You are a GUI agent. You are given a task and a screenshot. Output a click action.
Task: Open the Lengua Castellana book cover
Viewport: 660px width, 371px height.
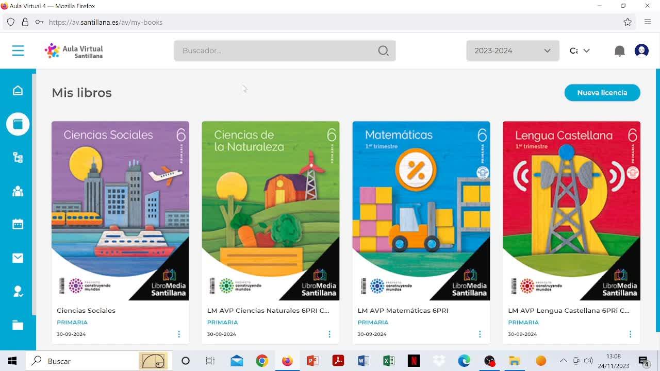point(571,211)
